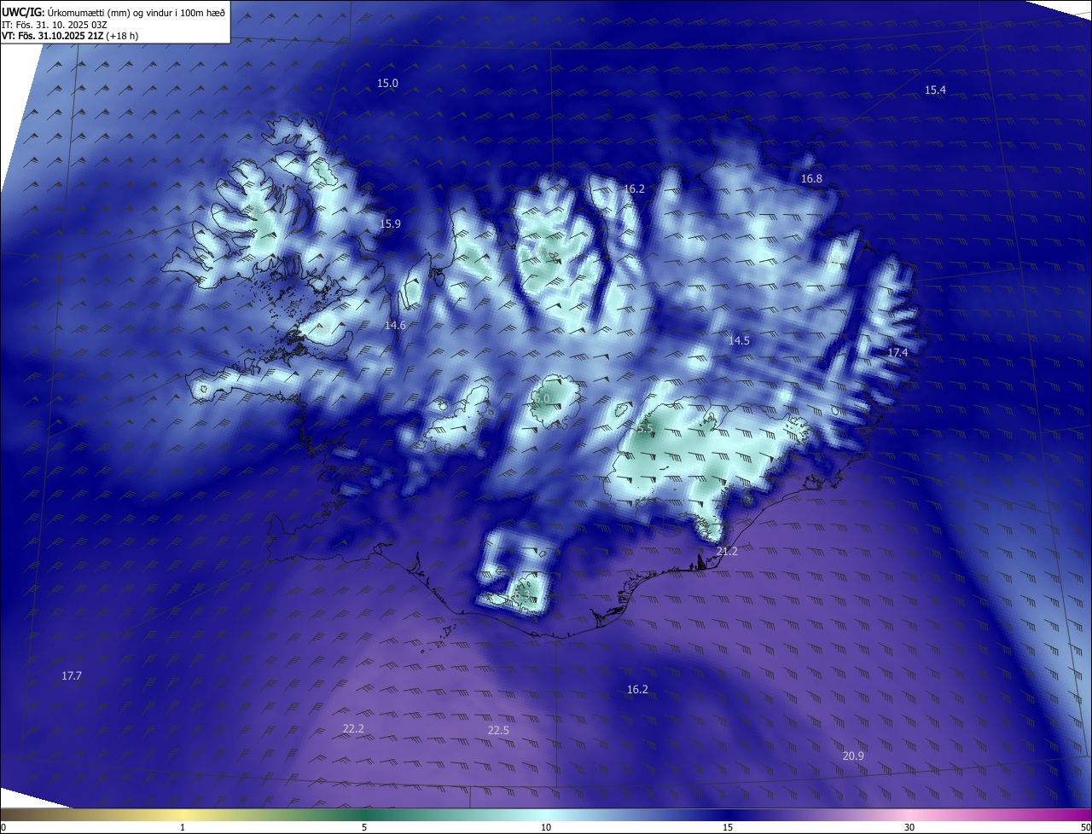Select the 15.4 value label
This screenshot has width=1092, height=834.
[935, 90]
